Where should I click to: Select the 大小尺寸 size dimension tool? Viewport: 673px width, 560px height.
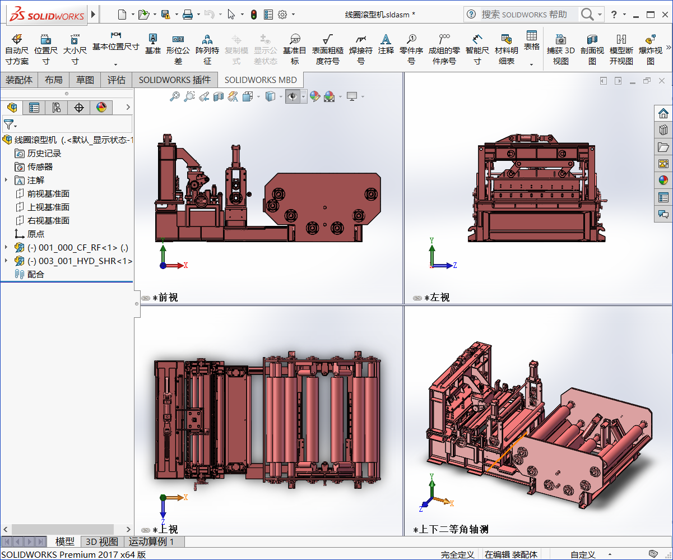point(75,49)
